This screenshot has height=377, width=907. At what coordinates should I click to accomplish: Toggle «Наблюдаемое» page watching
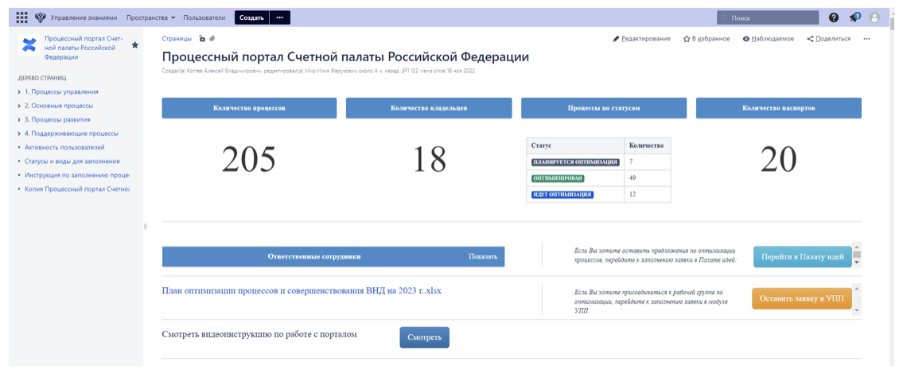[769, 39]
